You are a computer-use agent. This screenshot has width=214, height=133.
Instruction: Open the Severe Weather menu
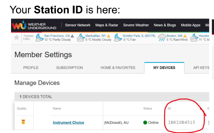tap(136, 25)
